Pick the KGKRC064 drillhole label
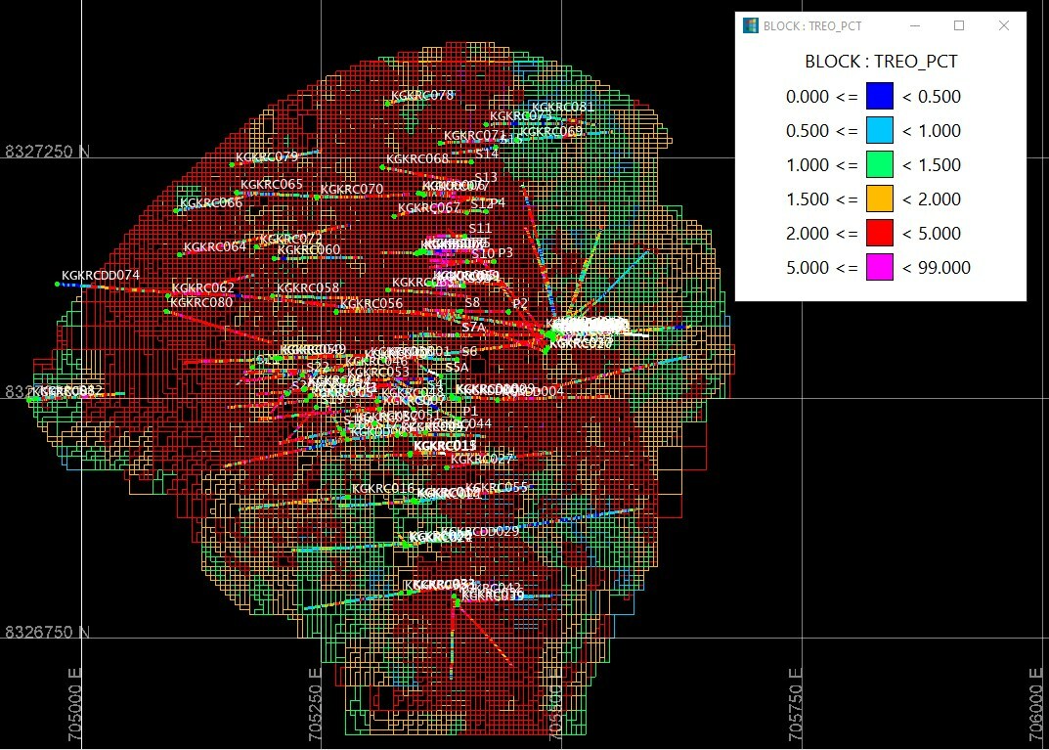Screen dimensions: 1049x750 pyautogui.click(x=215, y=246)
